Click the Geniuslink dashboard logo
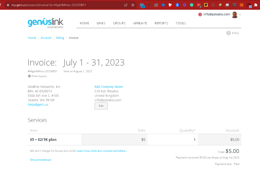 [45, 23]
